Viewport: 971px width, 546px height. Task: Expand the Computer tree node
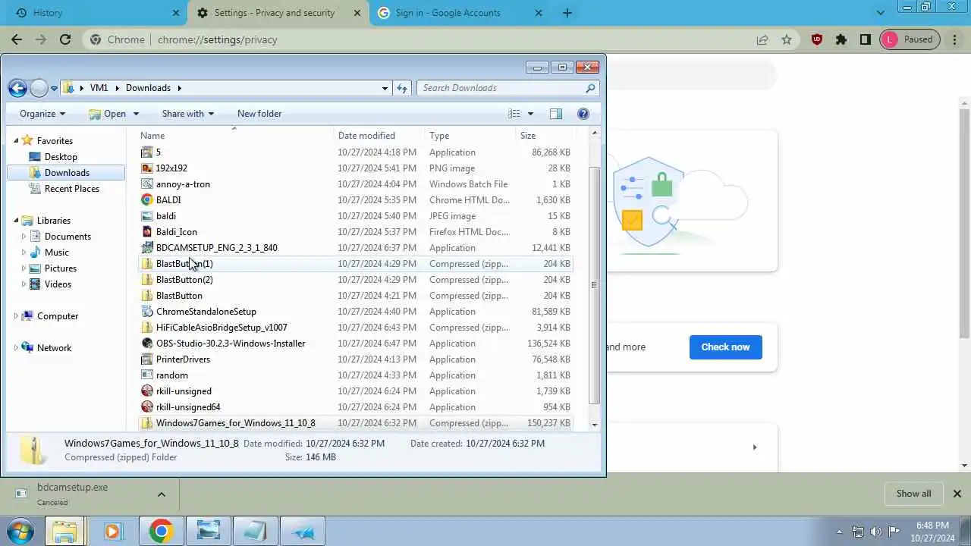point(16,316)
